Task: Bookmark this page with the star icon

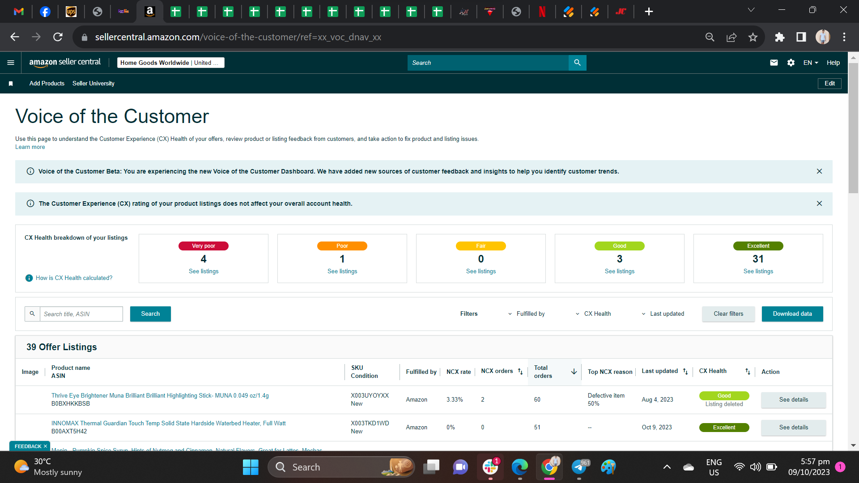Action: (x=753, y=37)
